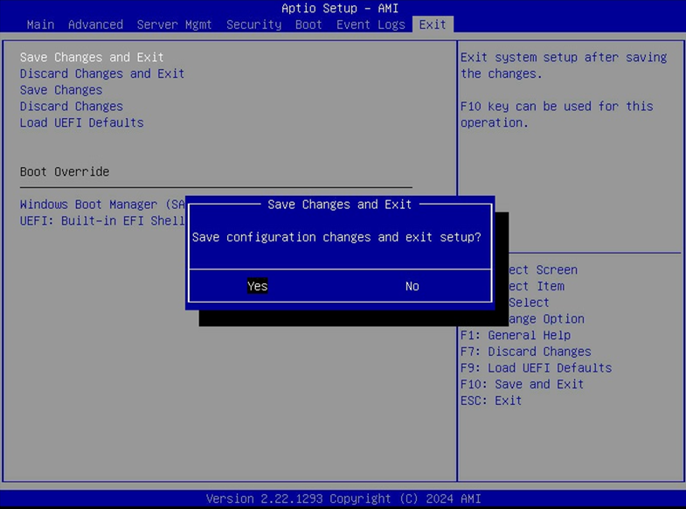The image size is (686, 509).
Task: Click the F7 Discard Changes hint
Action: pyautogui.click(x=525, y=352)
